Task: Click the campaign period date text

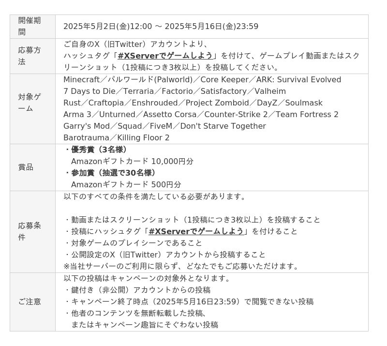Action: [x=161, y=27]
